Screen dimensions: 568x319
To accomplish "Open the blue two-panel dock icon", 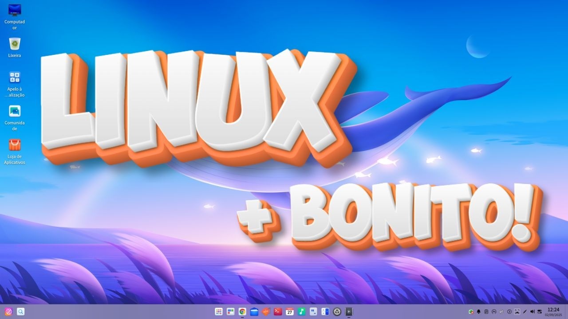I will tap(325, 311).
